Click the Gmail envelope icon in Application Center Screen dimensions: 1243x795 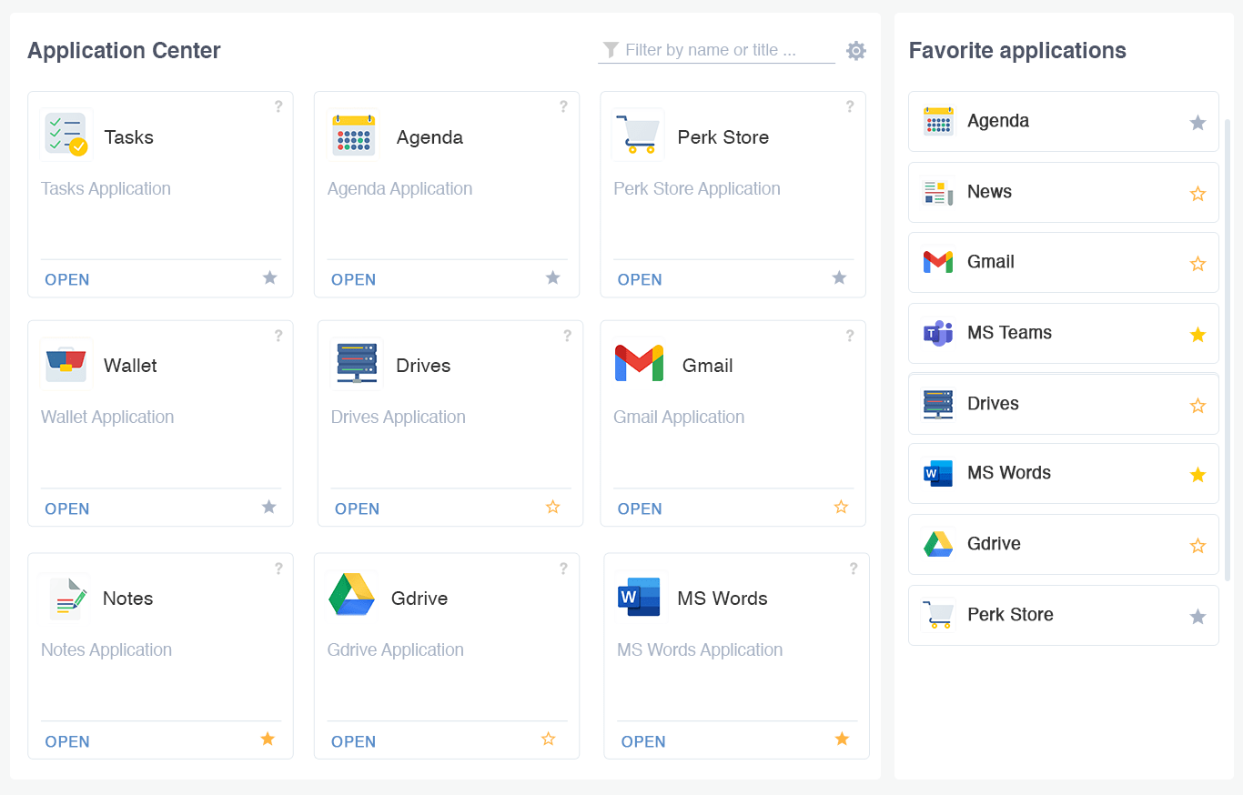coord(639,363)
